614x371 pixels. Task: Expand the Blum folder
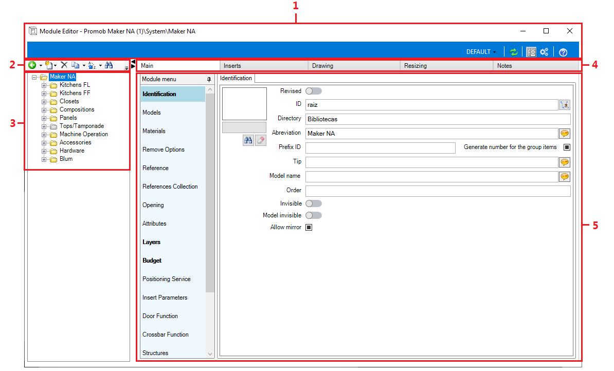coord(44,159)
